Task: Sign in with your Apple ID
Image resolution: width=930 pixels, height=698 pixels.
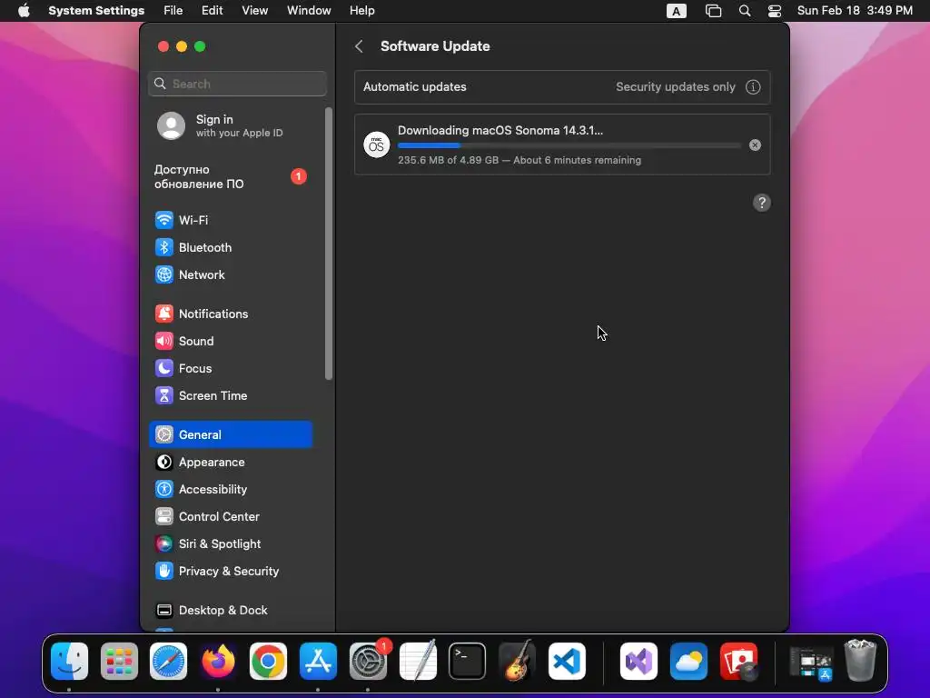Action: coord(232,125)
